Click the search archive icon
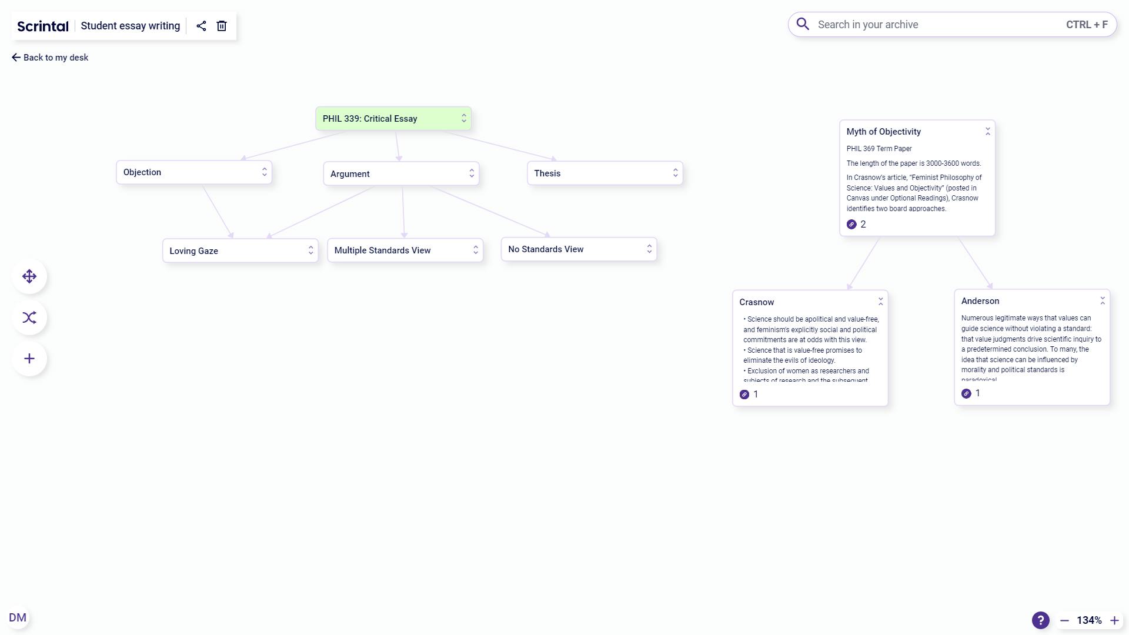This screenshot has width=1129, height=635. pos(803,24)
